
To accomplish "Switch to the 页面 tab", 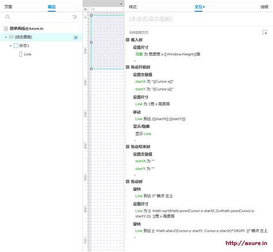I will 8,7.
